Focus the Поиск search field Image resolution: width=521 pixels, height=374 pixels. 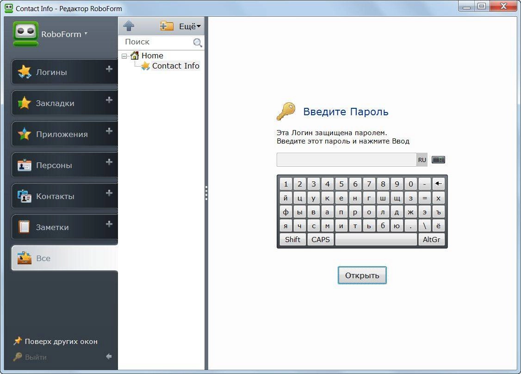pos(156,42)
